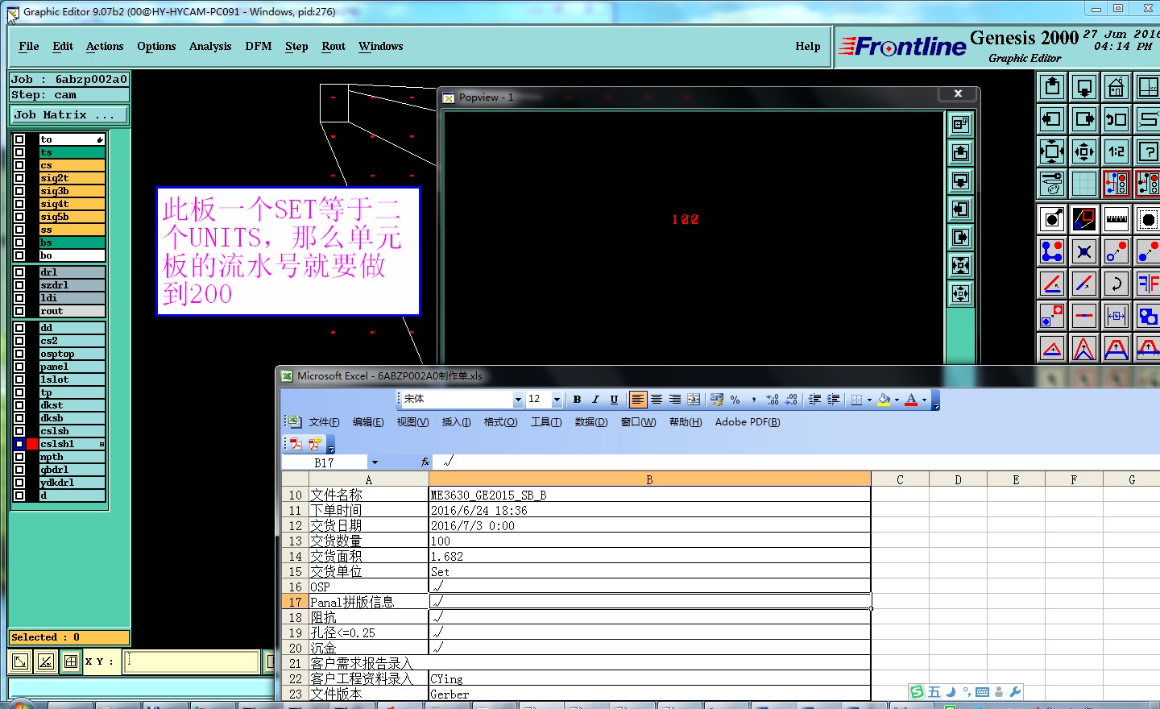Open the borders dropdown arrow in Excel
1160x709 pixels.
pyautogui.click(x=869, y=400)
